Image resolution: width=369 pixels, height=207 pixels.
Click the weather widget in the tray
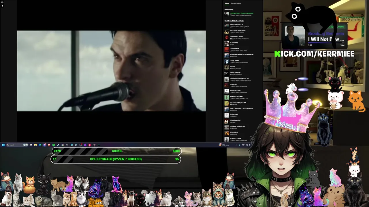[224, 145]
